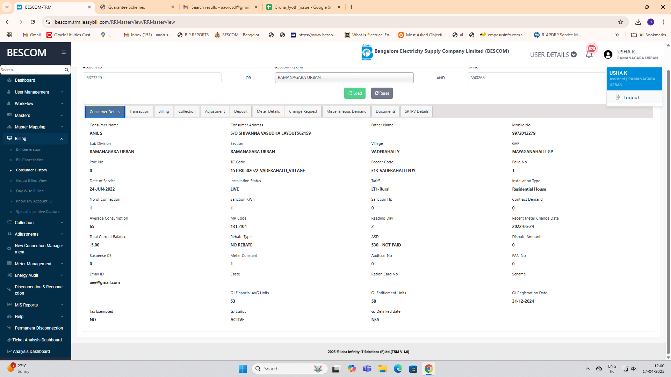Open Dashboard from the sidebar
Viewport: 671px width, 377px height.
pyautogui.click(x=25, y=80)
